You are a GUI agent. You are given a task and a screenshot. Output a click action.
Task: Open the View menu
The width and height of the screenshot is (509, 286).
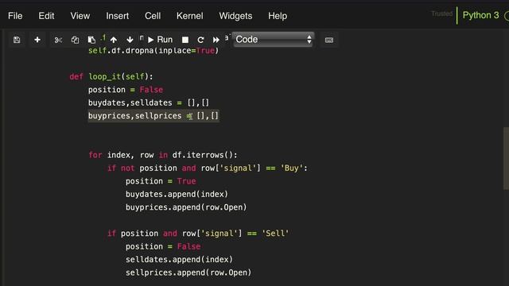click(80, 16)
